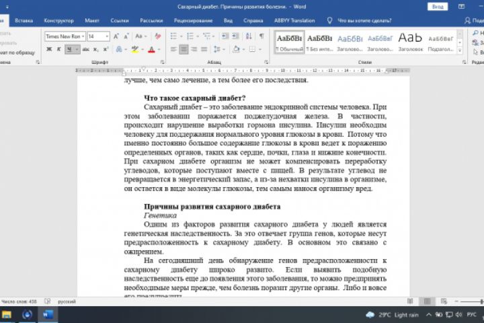Increase paragraph indent
484x323 pixels.
click(235, 36)
